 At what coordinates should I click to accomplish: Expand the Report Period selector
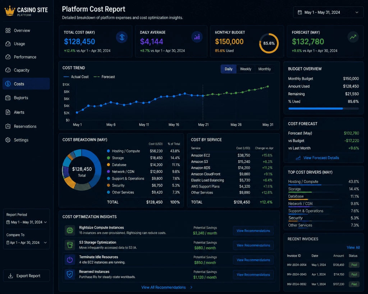[x=27, y=222]
